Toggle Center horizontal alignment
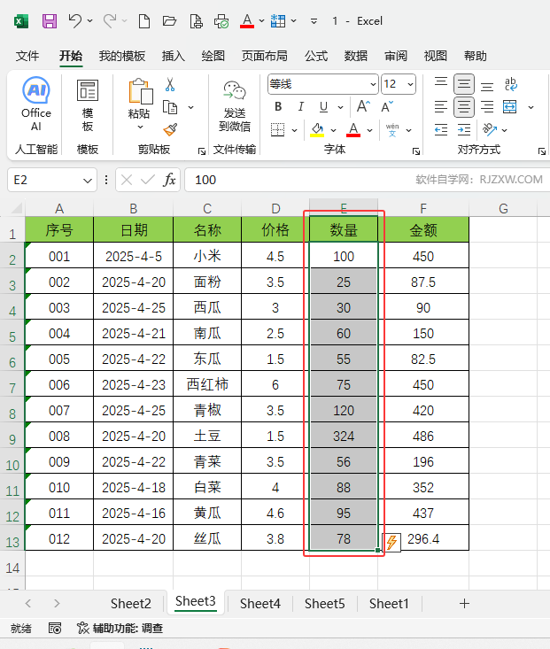This screenshot has width=550, height=649. (464, 107)
